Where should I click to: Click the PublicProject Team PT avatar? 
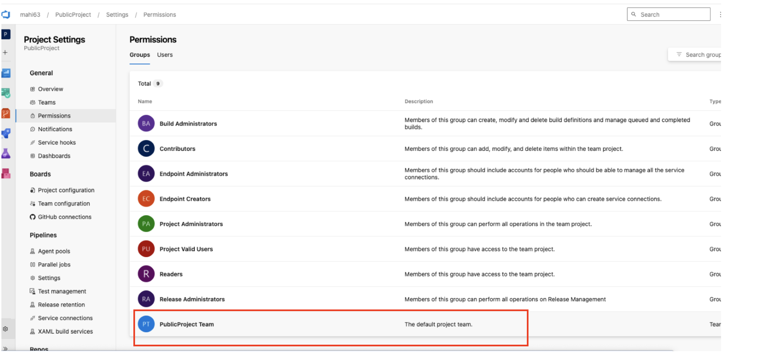pyautogui.click(x=146, y=324)
